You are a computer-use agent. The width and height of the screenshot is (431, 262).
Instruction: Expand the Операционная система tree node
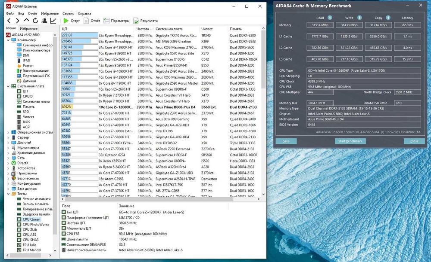tap(8, 132)
